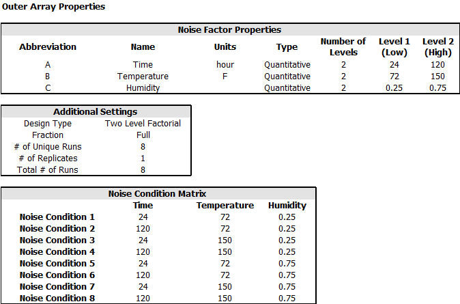Click the Additional Settings table header

tap(96, 112)
